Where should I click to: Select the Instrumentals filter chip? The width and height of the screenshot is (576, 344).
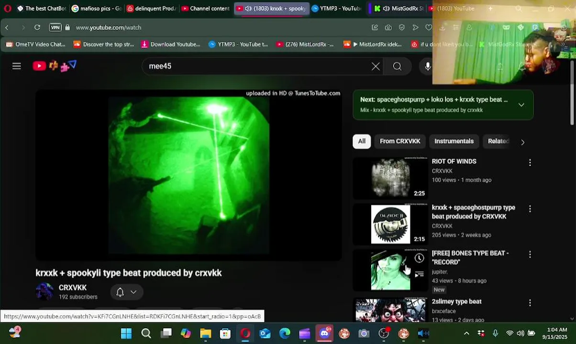454,141
